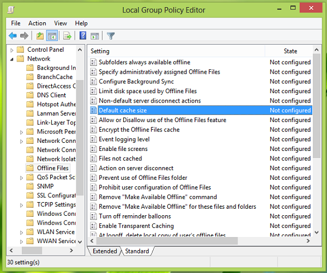
Task: Open the View menu
Action: coord(60,23)
